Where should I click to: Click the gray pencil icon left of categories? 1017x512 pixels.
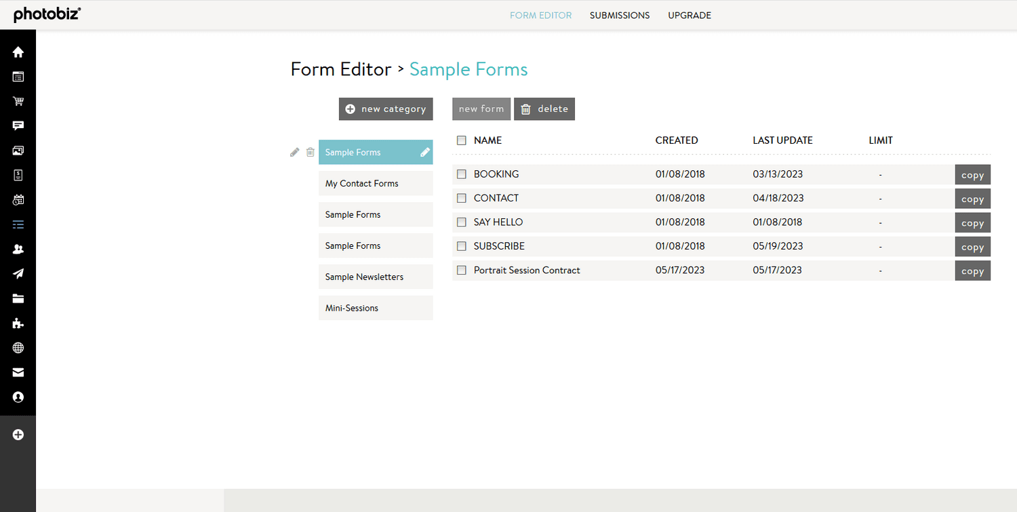point(294,152)
